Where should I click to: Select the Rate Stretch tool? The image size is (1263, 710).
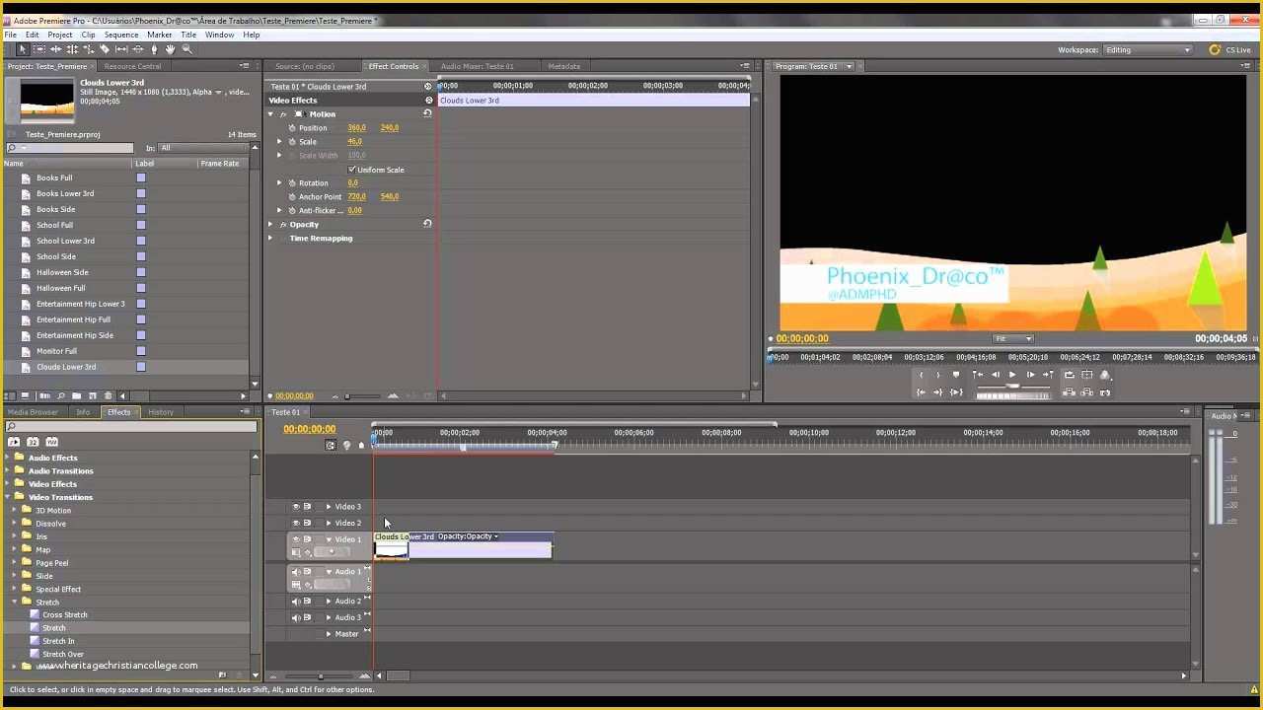(88, 49)
